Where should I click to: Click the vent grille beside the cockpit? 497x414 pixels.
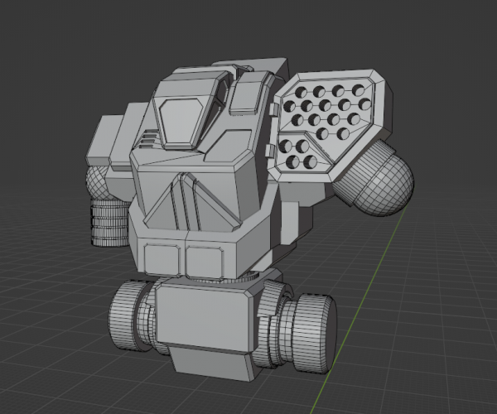[147, 139]
